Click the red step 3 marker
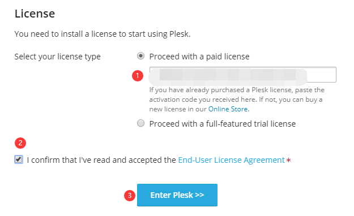 130,196
